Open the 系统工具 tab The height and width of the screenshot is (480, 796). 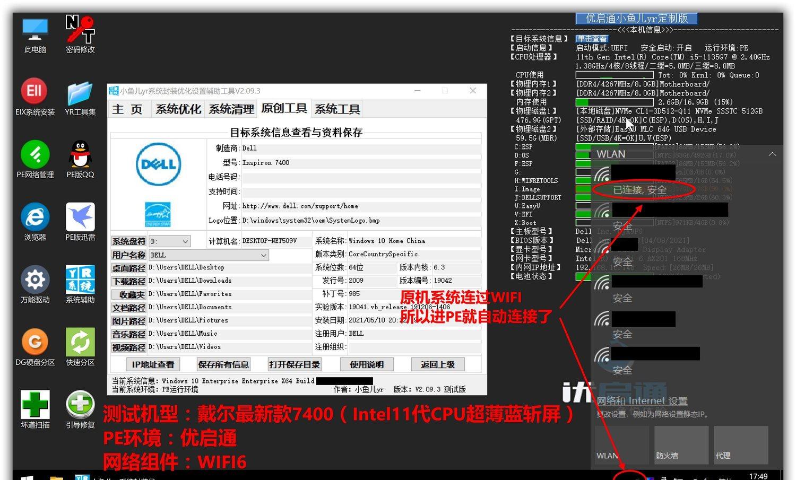coord(337,109)
